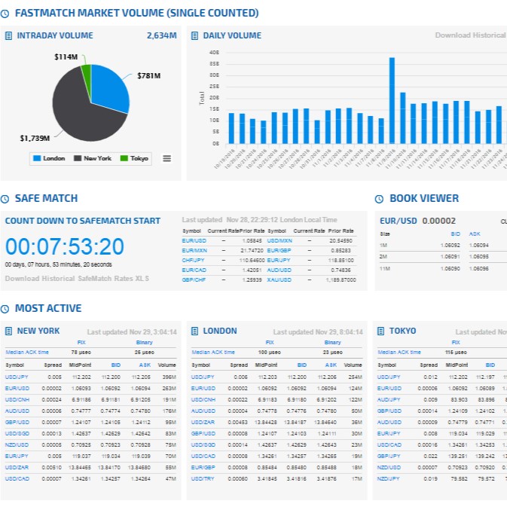Open NZD/USD row in New York panel

90,445
